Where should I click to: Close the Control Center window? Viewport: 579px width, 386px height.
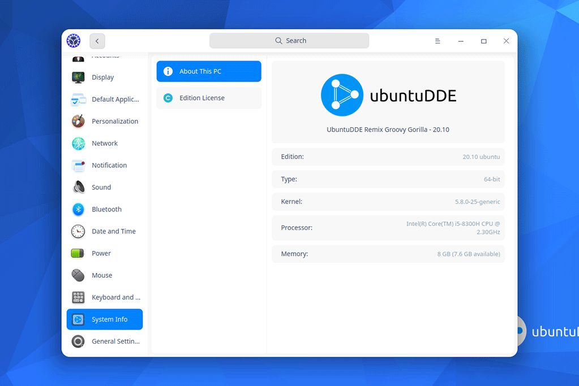pyautogui.click(x=506, y=41)
